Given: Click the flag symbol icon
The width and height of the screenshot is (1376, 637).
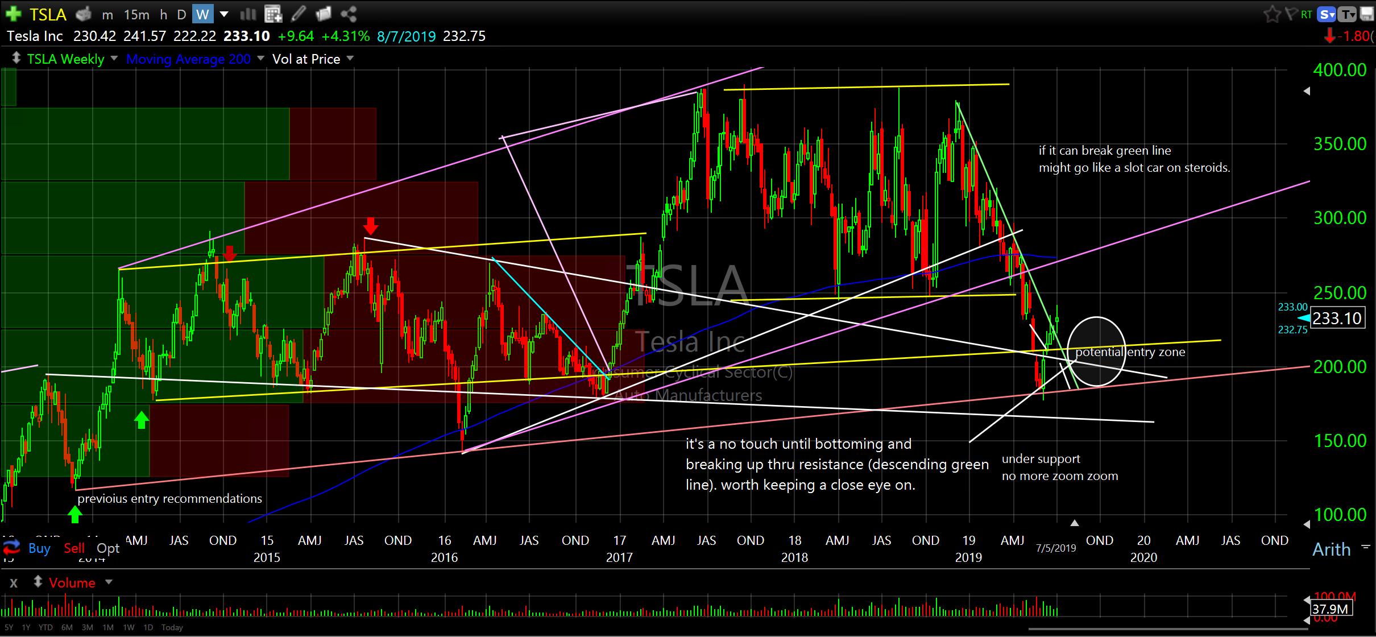Looking at the screenshot, I should pos(1291,14).
